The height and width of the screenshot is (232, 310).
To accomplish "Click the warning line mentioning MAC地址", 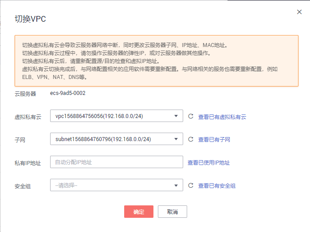I will (x=125, y=45).
